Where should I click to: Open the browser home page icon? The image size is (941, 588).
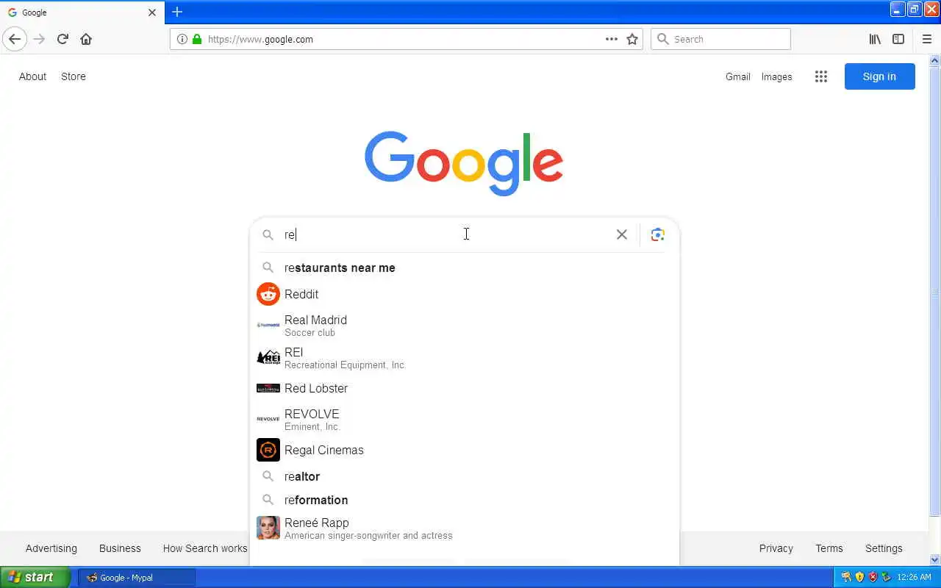[x=86, y=39]
